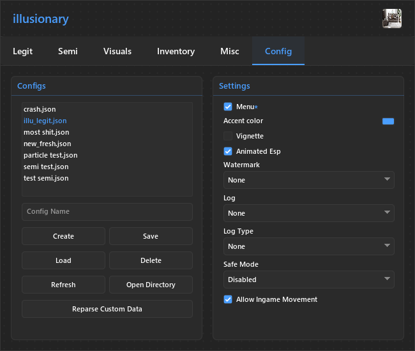Screen dimensions: 415x351
Task: Toggle Allow Ingame Movement checkbox
Action: pyautogui.click(x=228, y=299)
